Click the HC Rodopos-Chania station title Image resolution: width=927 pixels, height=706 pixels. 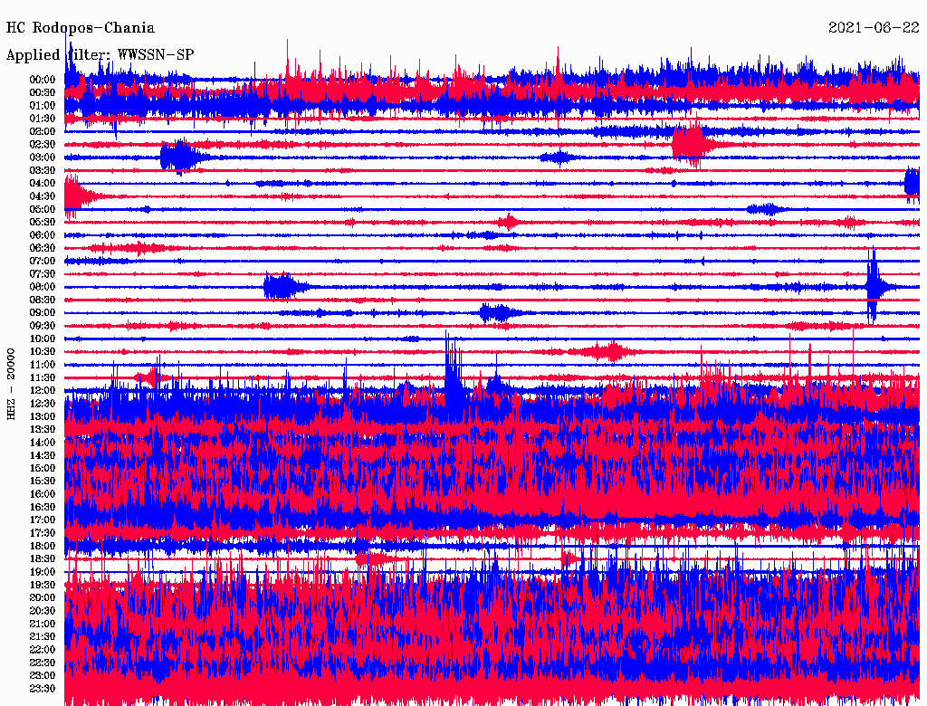point(81,28)
